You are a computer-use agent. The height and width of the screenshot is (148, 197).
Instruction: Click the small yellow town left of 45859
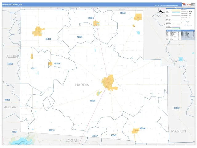(x=50, y=64)
